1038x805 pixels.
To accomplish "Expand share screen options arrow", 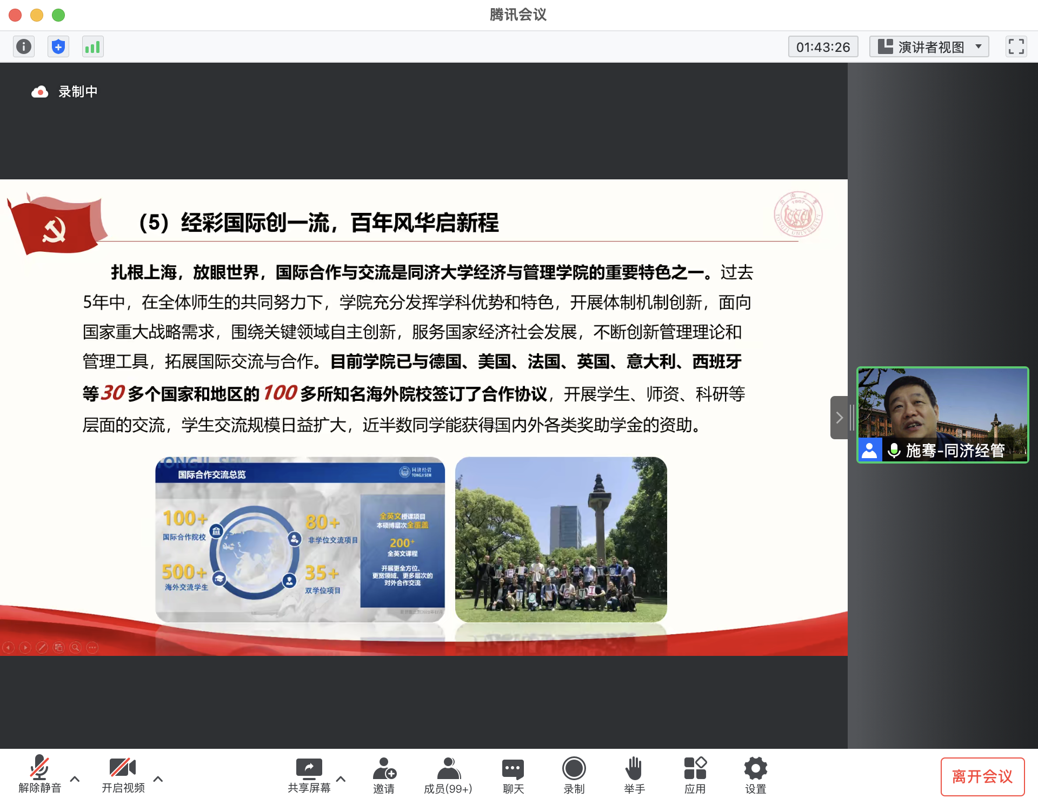I will [341, 779].
